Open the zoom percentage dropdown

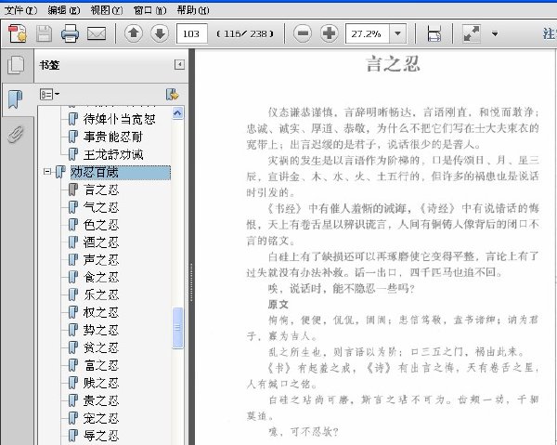point(398,33)
